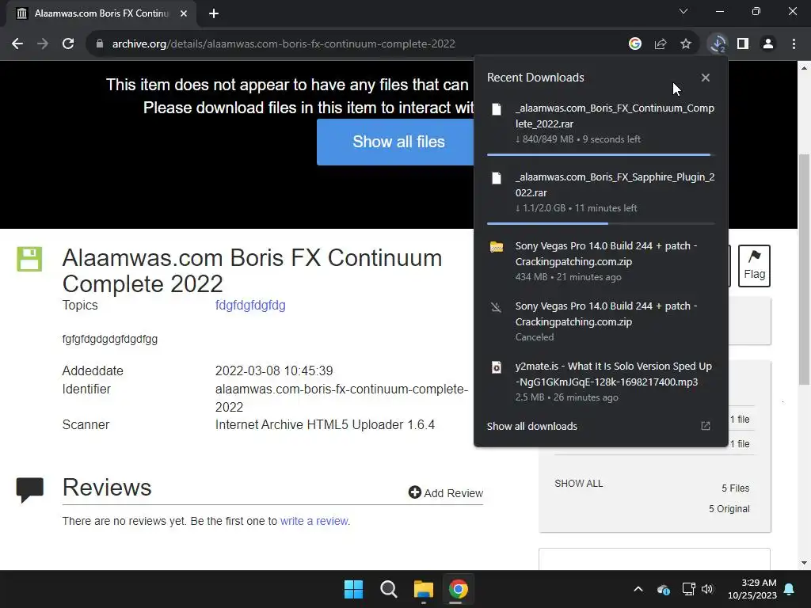Open the Windows Start menu
811x608 pixels.
(353, 589)
